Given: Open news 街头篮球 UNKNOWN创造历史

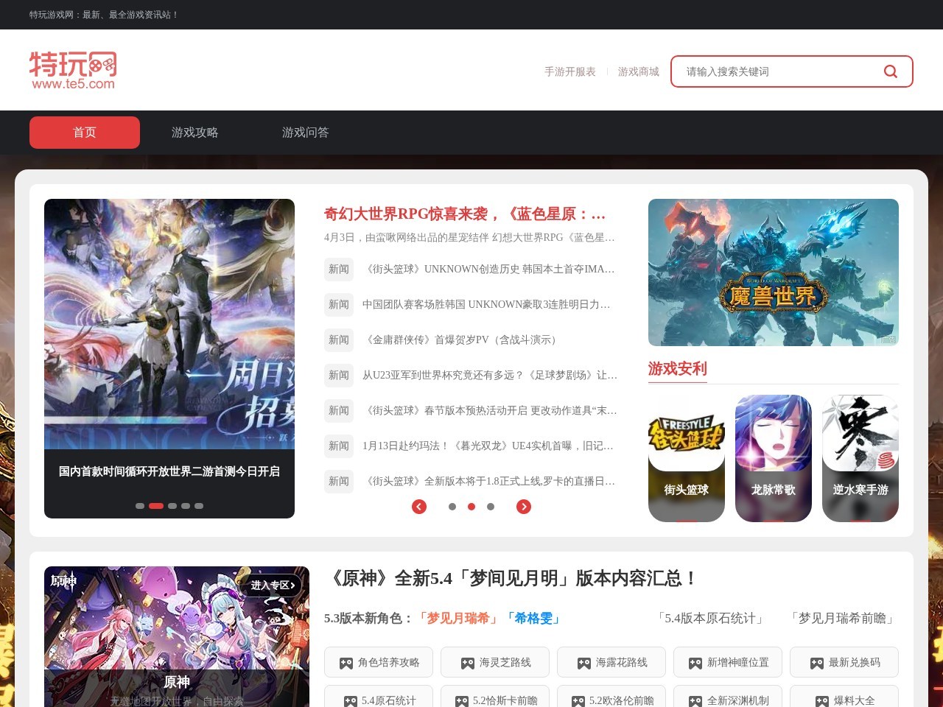Looking at the screenshot, I should 488,269.
